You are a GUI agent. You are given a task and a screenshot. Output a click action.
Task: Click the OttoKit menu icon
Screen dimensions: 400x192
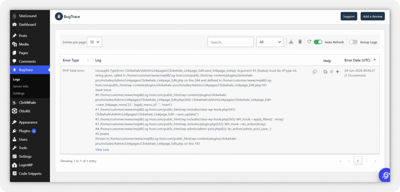coord(14,111)
